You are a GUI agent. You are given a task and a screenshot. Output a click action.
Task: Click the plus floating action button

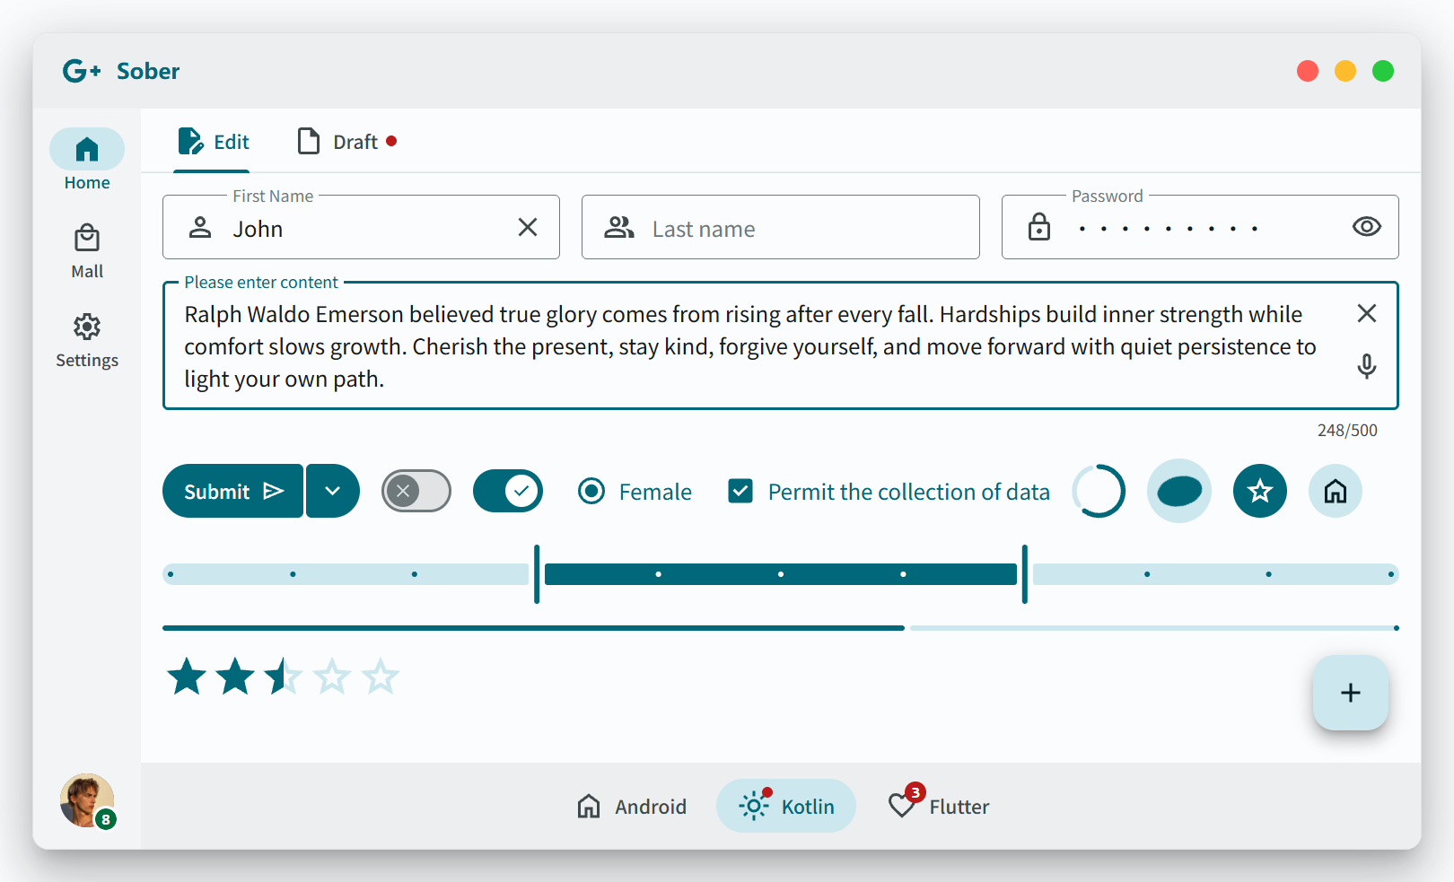point(1350,693)
